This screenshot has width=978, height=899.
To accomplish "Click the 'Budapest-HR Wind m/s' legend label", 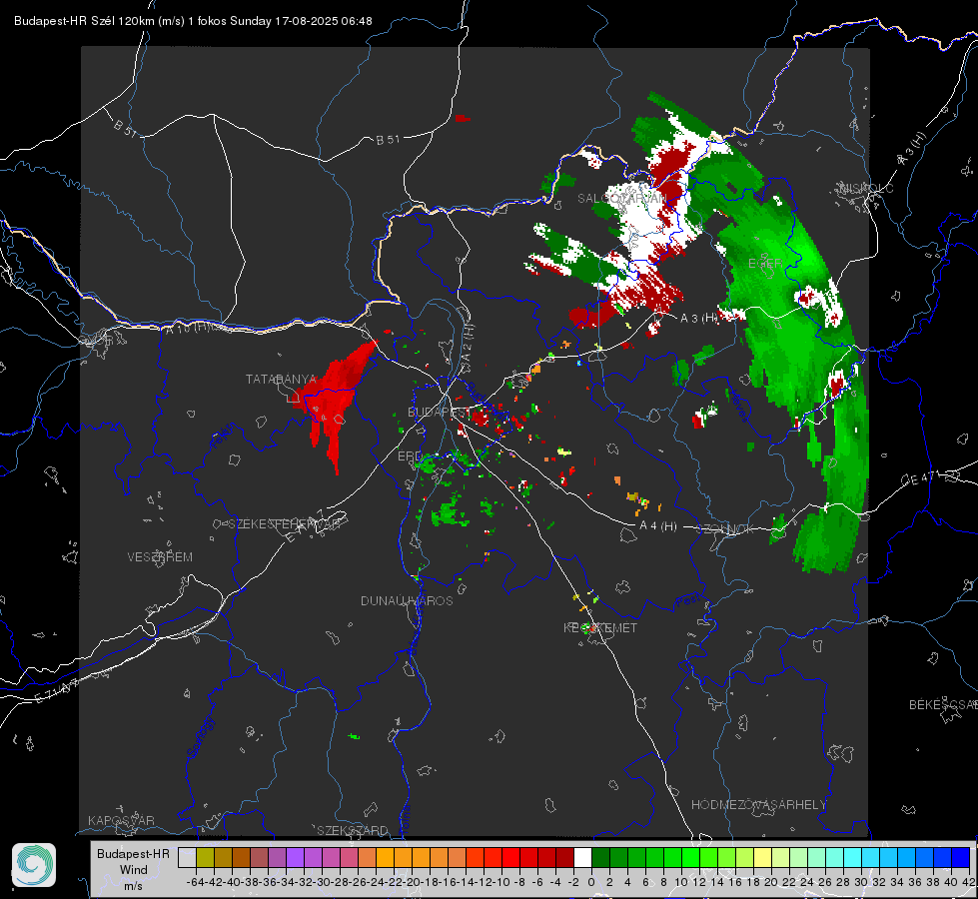I will [134, 870].
